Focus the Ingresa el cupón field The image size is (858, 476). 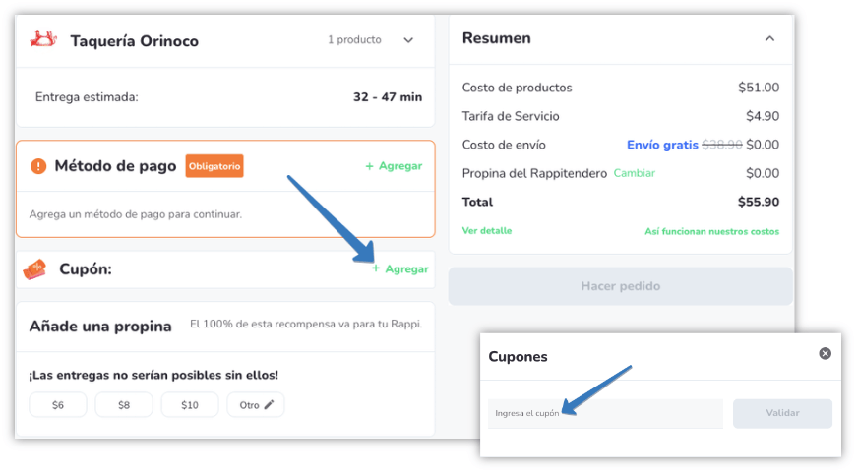pyautogui.click(x=605, y=413)
